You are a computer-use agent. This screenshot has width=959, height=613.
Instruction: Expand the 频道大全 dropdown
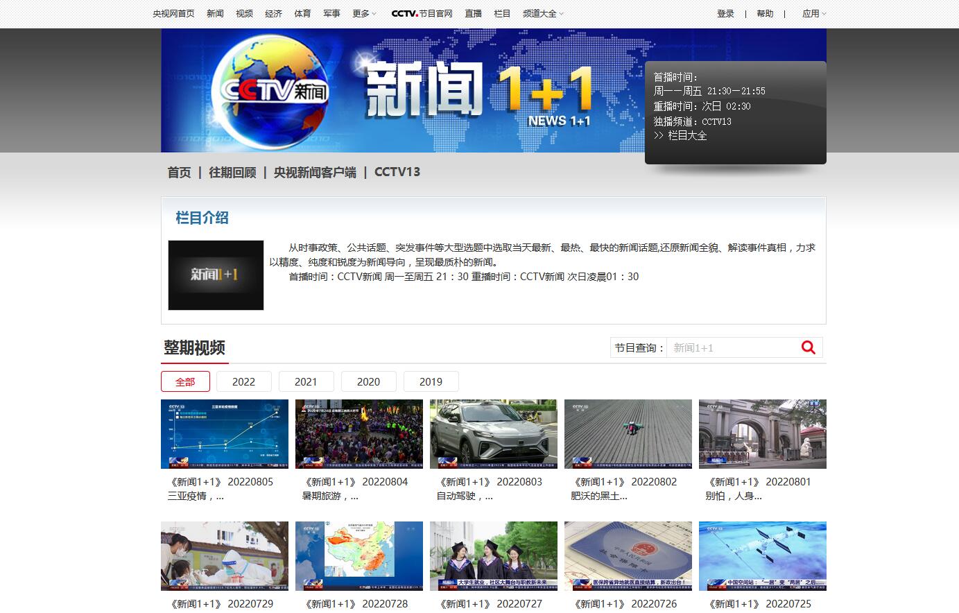pyautogui.click(x=543, y=14)
